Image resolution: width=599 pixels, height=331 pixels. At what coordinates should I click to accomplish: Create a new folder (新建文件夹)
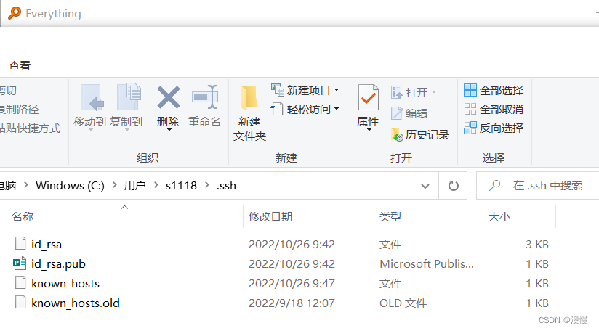pos(249,113)
